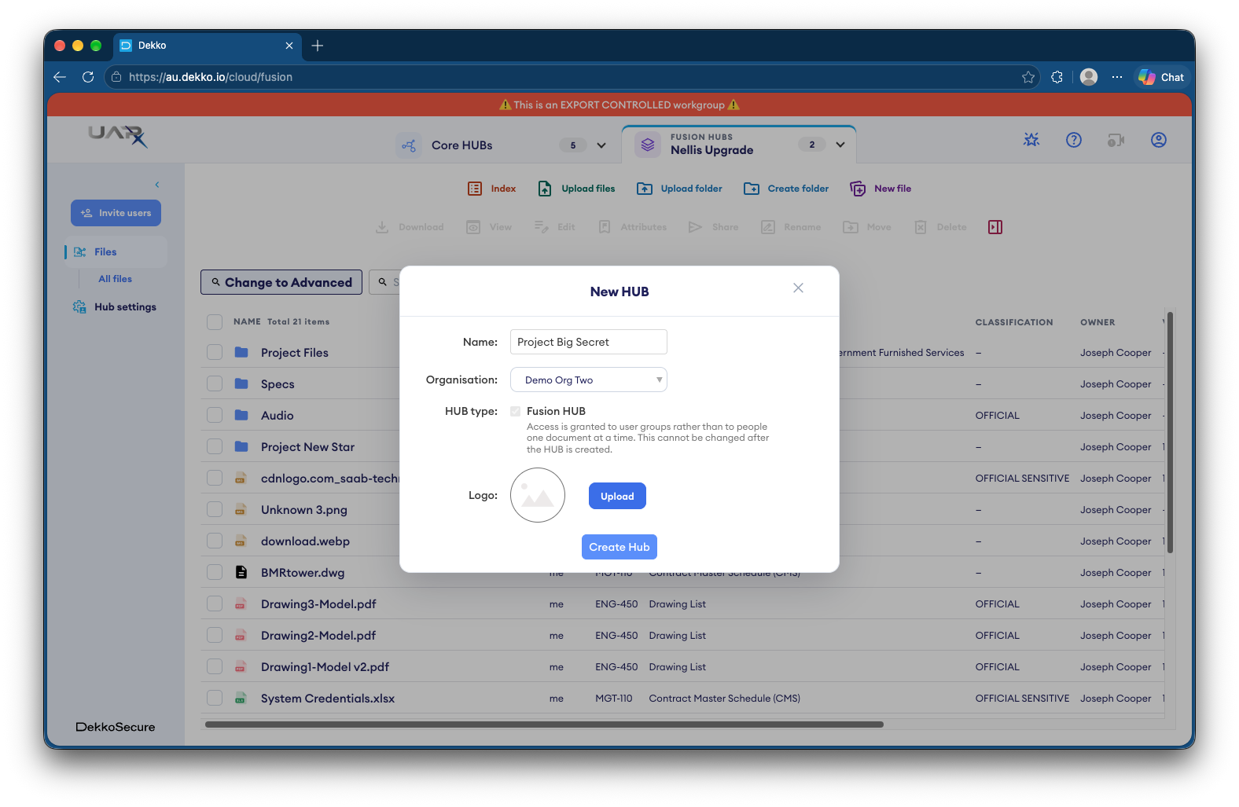1239x807 pixels.
Task: Expand the Core HUBs dropdown chevron
Action: 601,145
